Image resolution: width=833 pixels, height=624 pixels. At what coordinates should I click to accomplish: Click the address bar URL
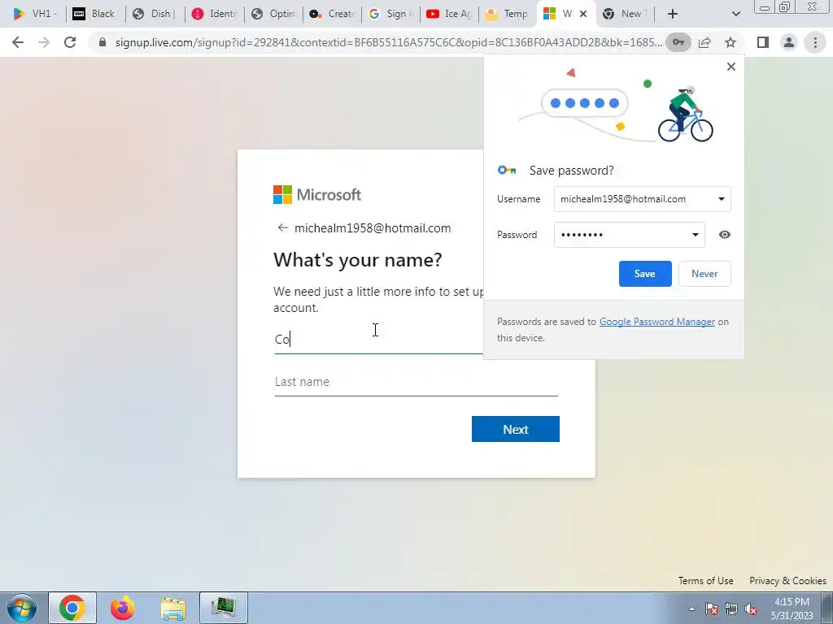(388, 42)
